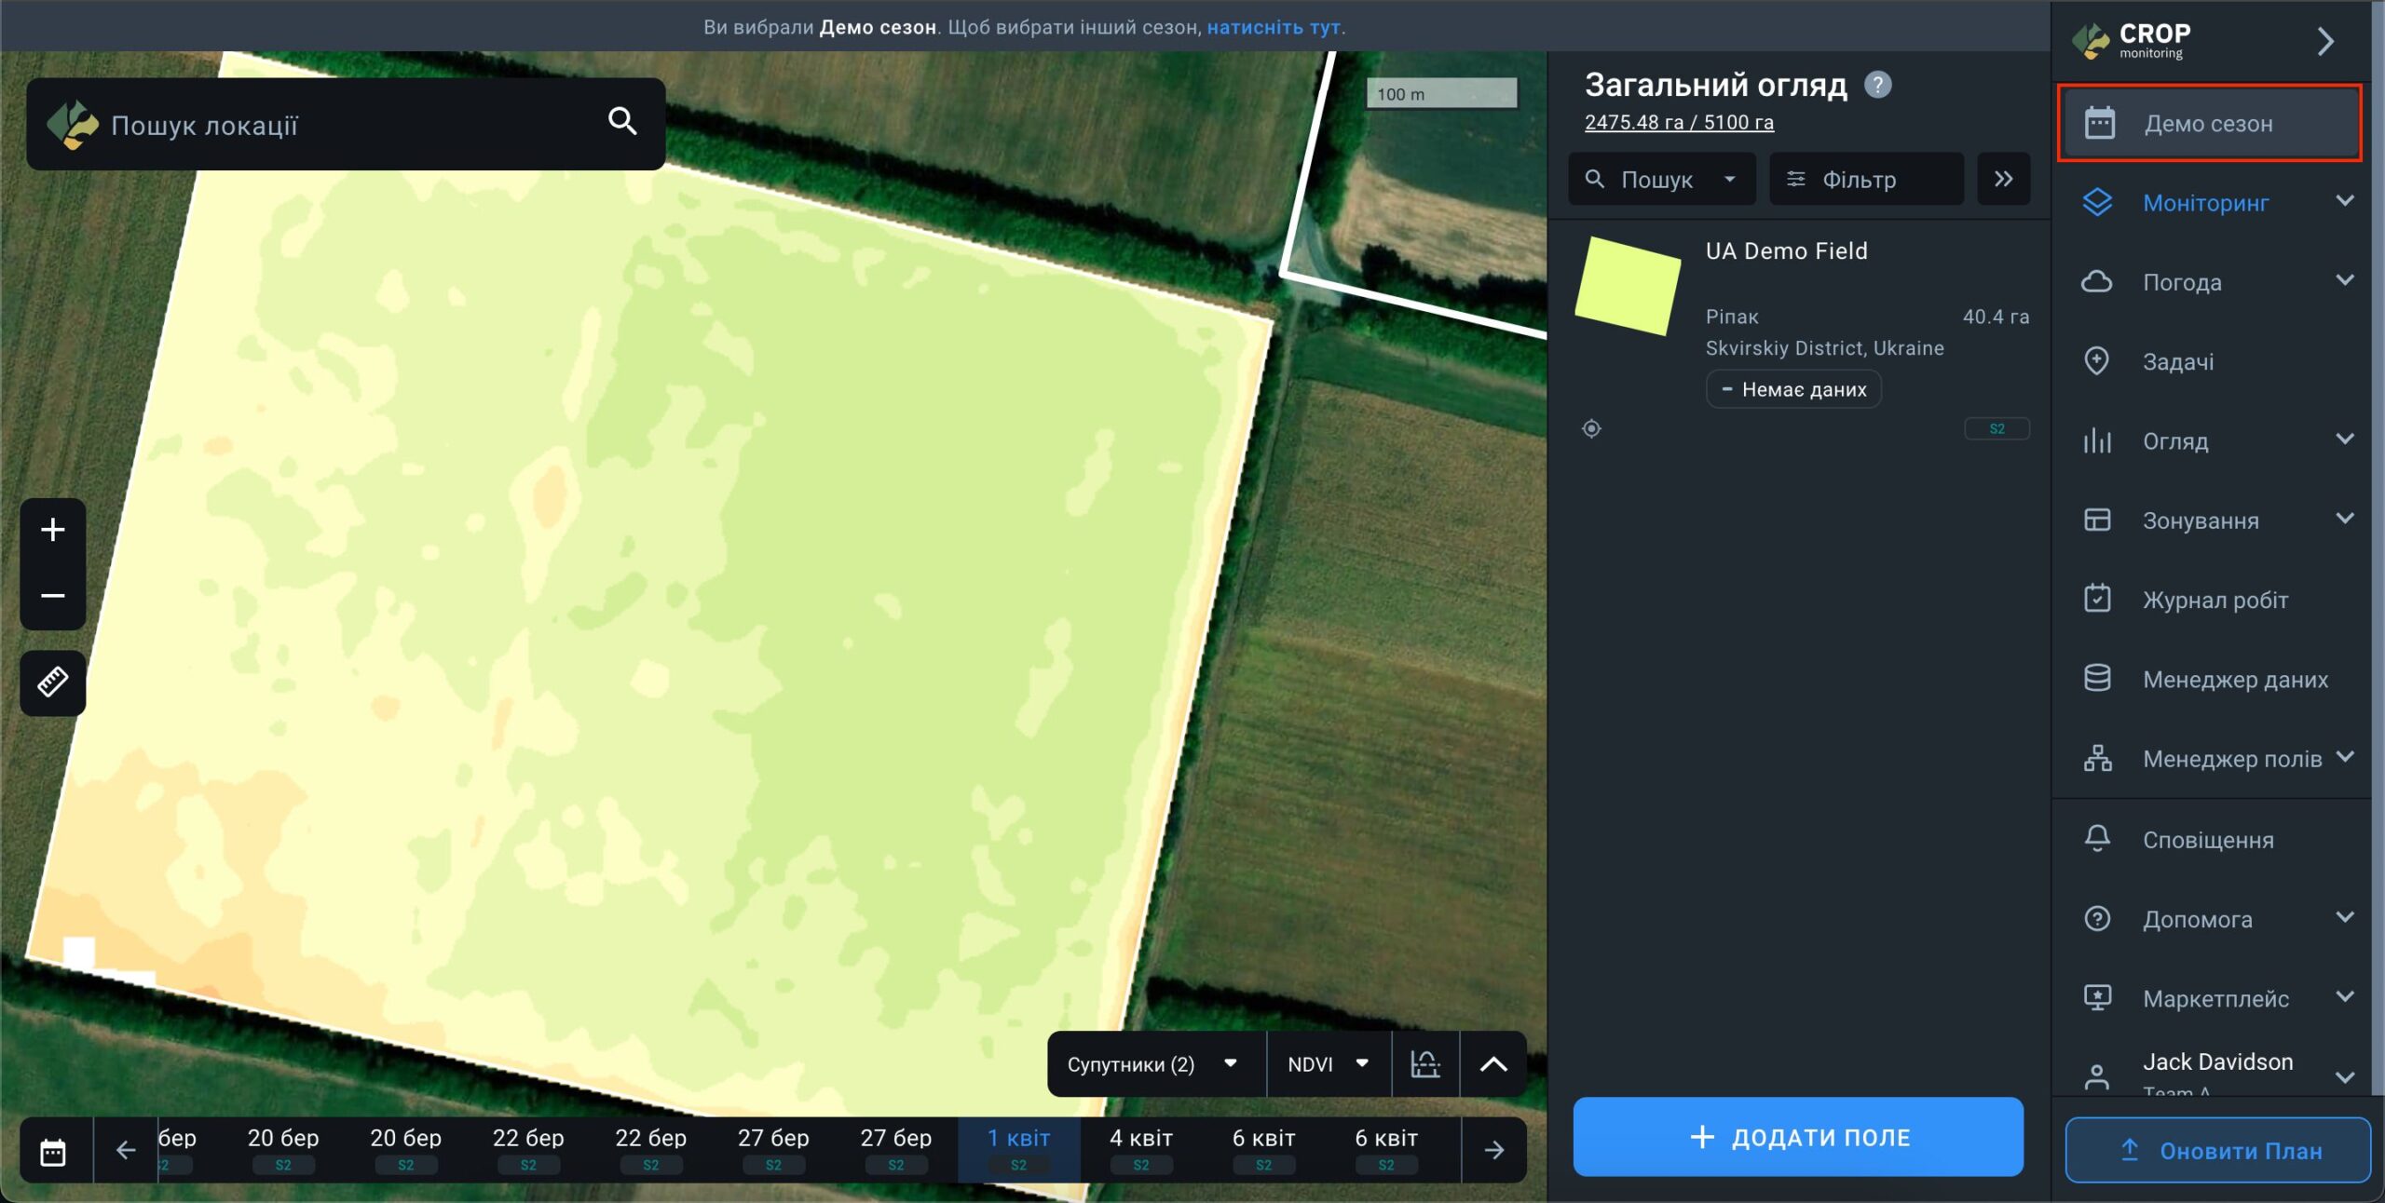Click the UA Demo Field yellow-green thumbnail
The height and width of the screenshot is (1203, 2385).
click(1628, 285)
